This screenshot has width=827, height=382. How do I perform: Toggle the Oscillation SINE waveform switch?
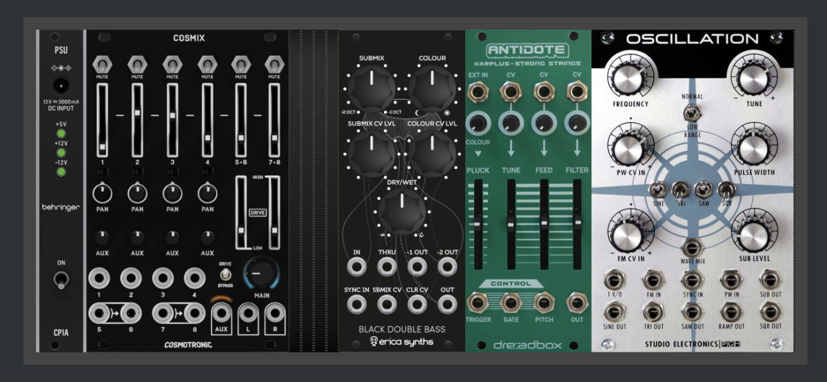[659, 190]
